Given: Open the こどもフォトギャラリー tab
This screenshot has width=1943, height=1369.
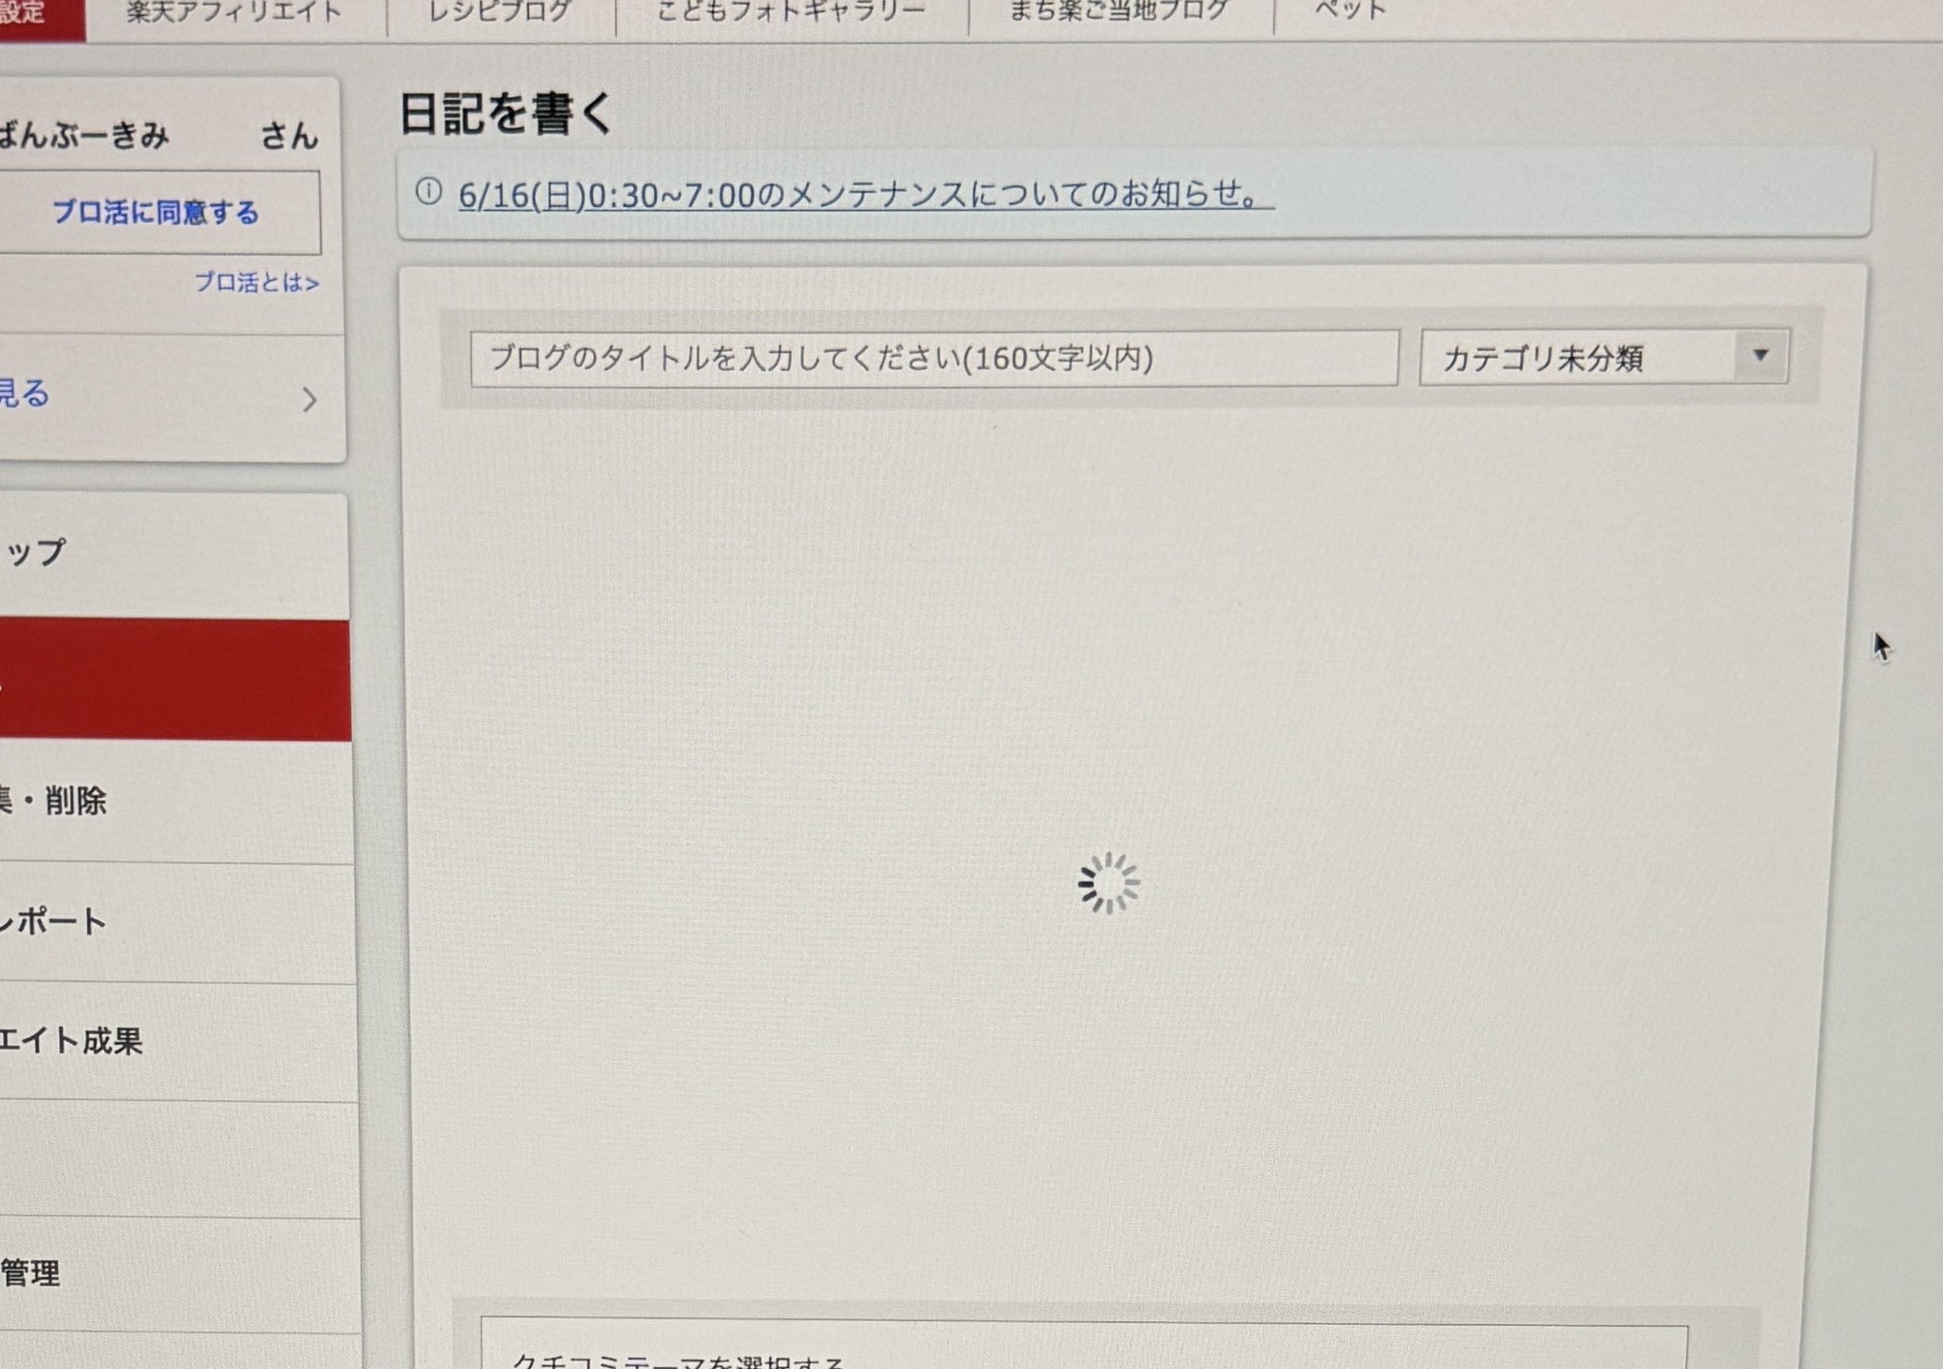Looking at the screenshot, I should coord(792,13).
